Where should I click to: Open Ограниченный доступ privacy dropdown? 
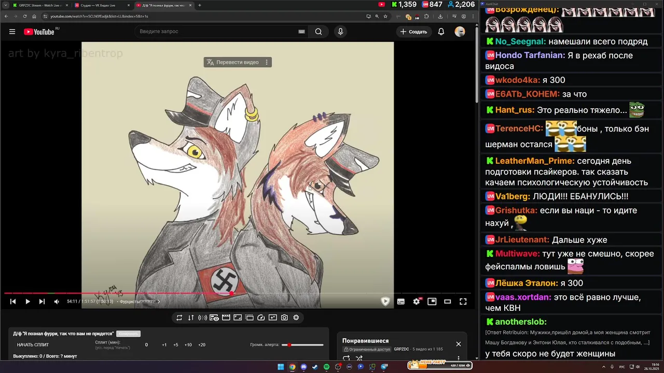367,349
